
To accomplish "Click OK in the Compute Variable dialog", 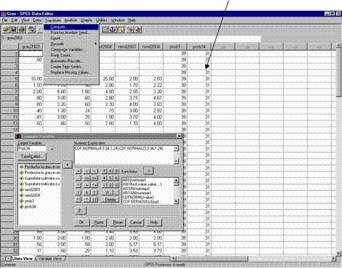I will [81, 222].
